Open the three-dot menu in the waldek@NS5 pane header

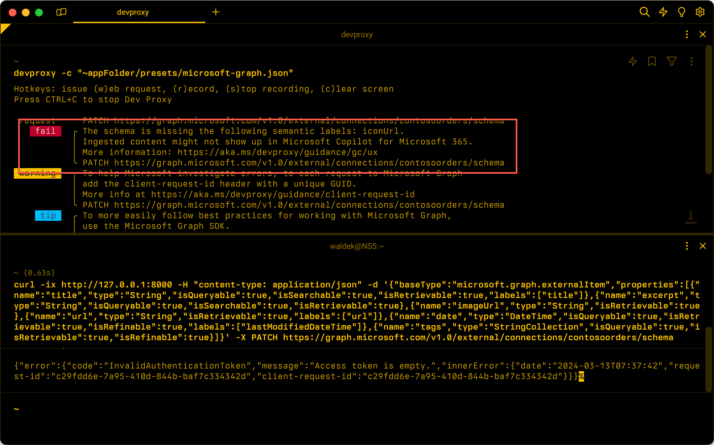point(687,246)
